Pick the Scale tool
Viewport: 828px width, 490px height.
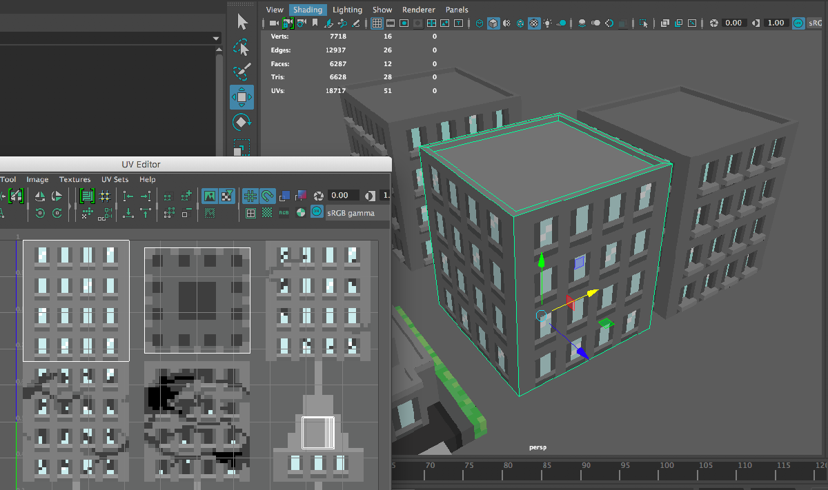pos(241,147)
